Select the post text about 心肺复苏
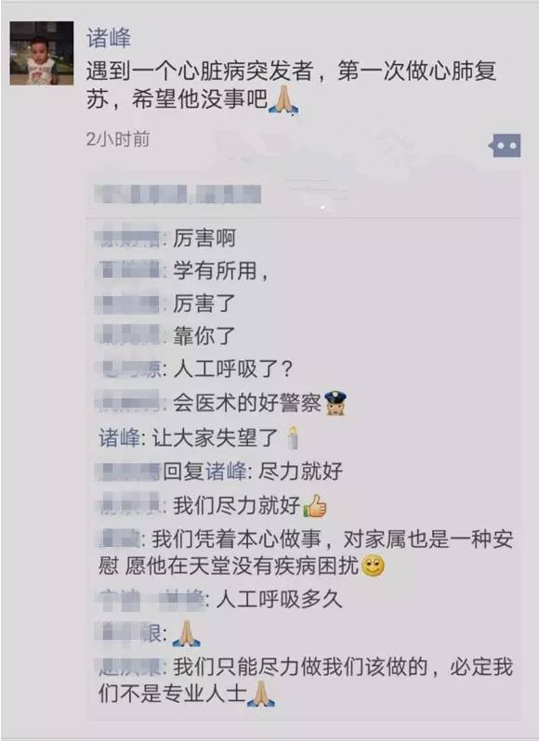This screenshot has width=539, height=741. (291, 85)
